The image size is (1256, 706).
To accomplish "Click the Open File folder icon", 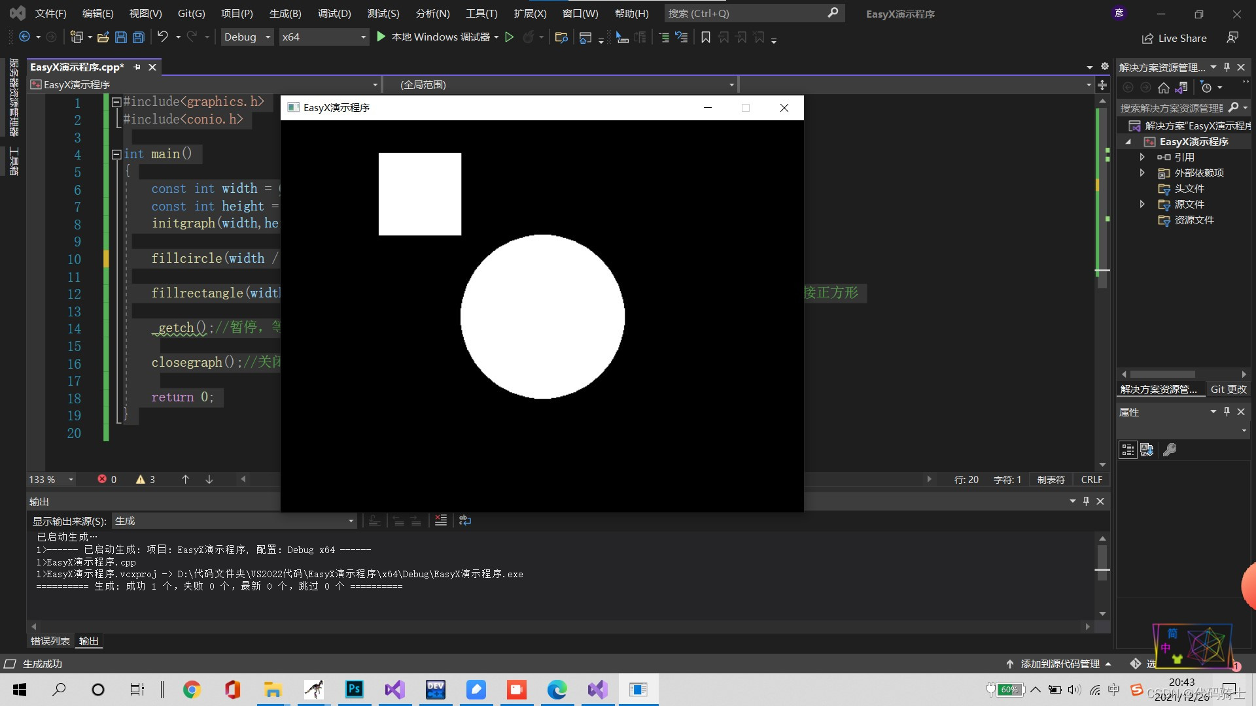I will (103, 37).
